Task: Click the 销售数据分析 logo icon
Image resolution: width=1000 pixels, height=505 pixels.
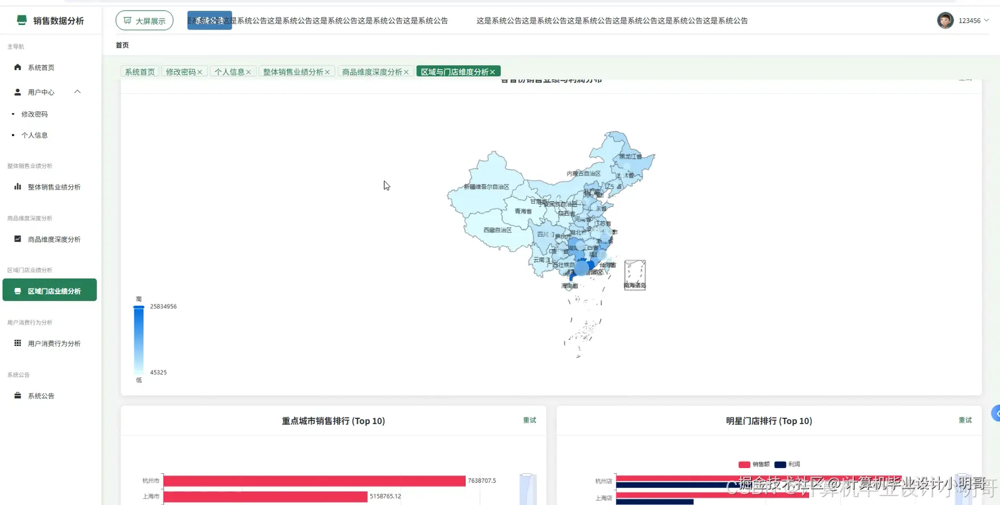Action: coord(22,20)
